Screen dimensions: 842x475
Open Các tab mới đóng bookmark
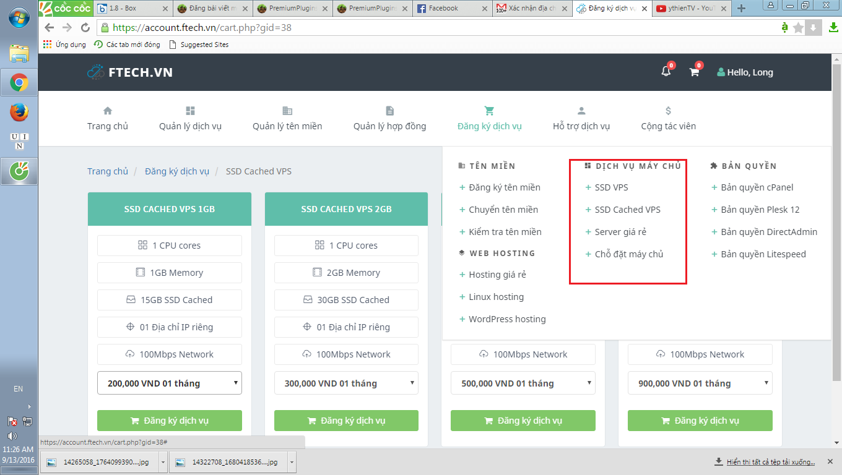127,45
